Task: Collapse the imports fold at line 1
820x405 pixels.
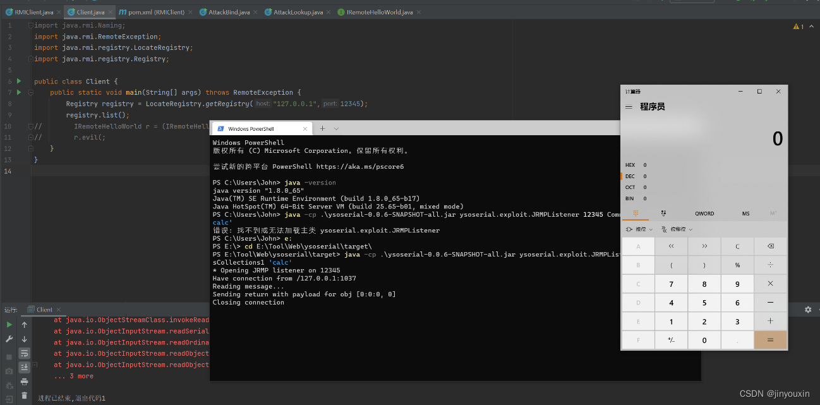Action: (30, 25)
